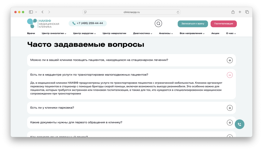This screenshot has height=151, width=263.
Task: Open the Все направления dropdown
Action: coord(192,33)
